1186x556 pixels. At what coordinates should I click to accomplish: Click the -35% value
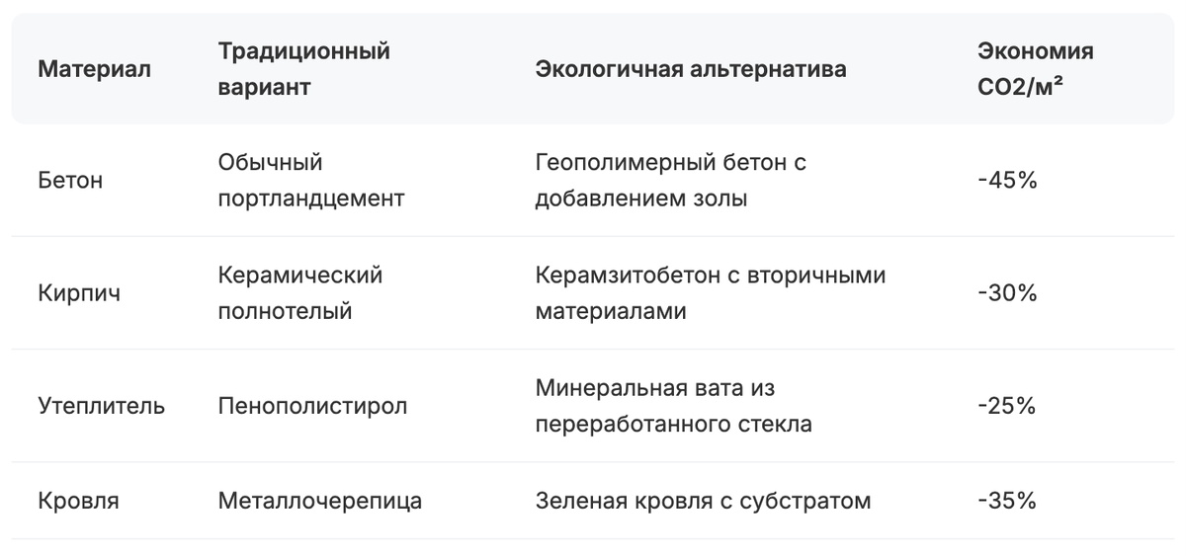pos(1006,501)
